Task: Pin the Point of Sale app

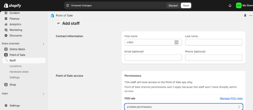Action: [245, 16]
